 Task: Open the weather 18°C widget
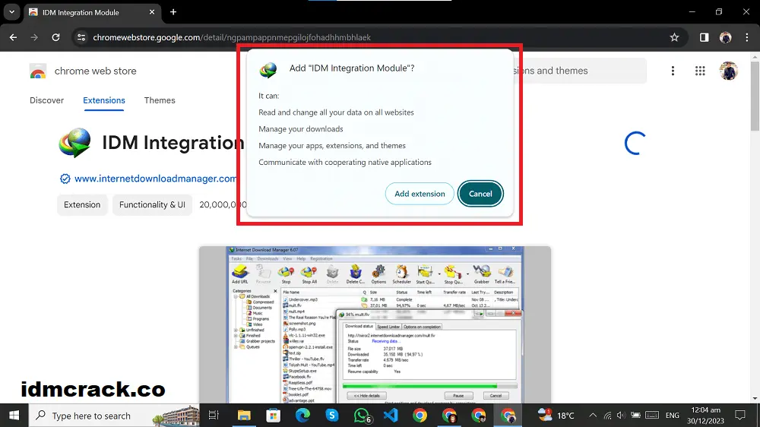click(556, 416)
